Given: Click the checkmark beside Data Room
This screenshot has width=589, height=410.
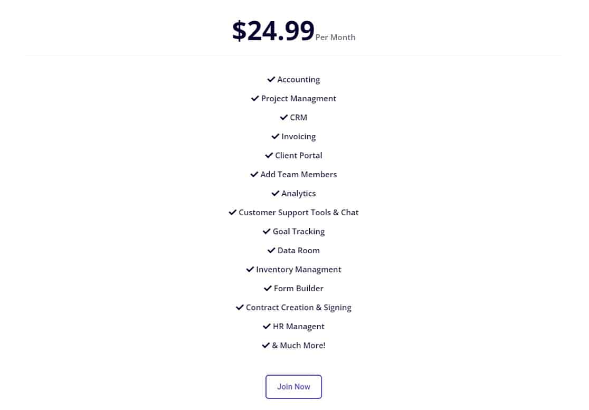Looking at the screenshot, I should (x=271, y=250).
